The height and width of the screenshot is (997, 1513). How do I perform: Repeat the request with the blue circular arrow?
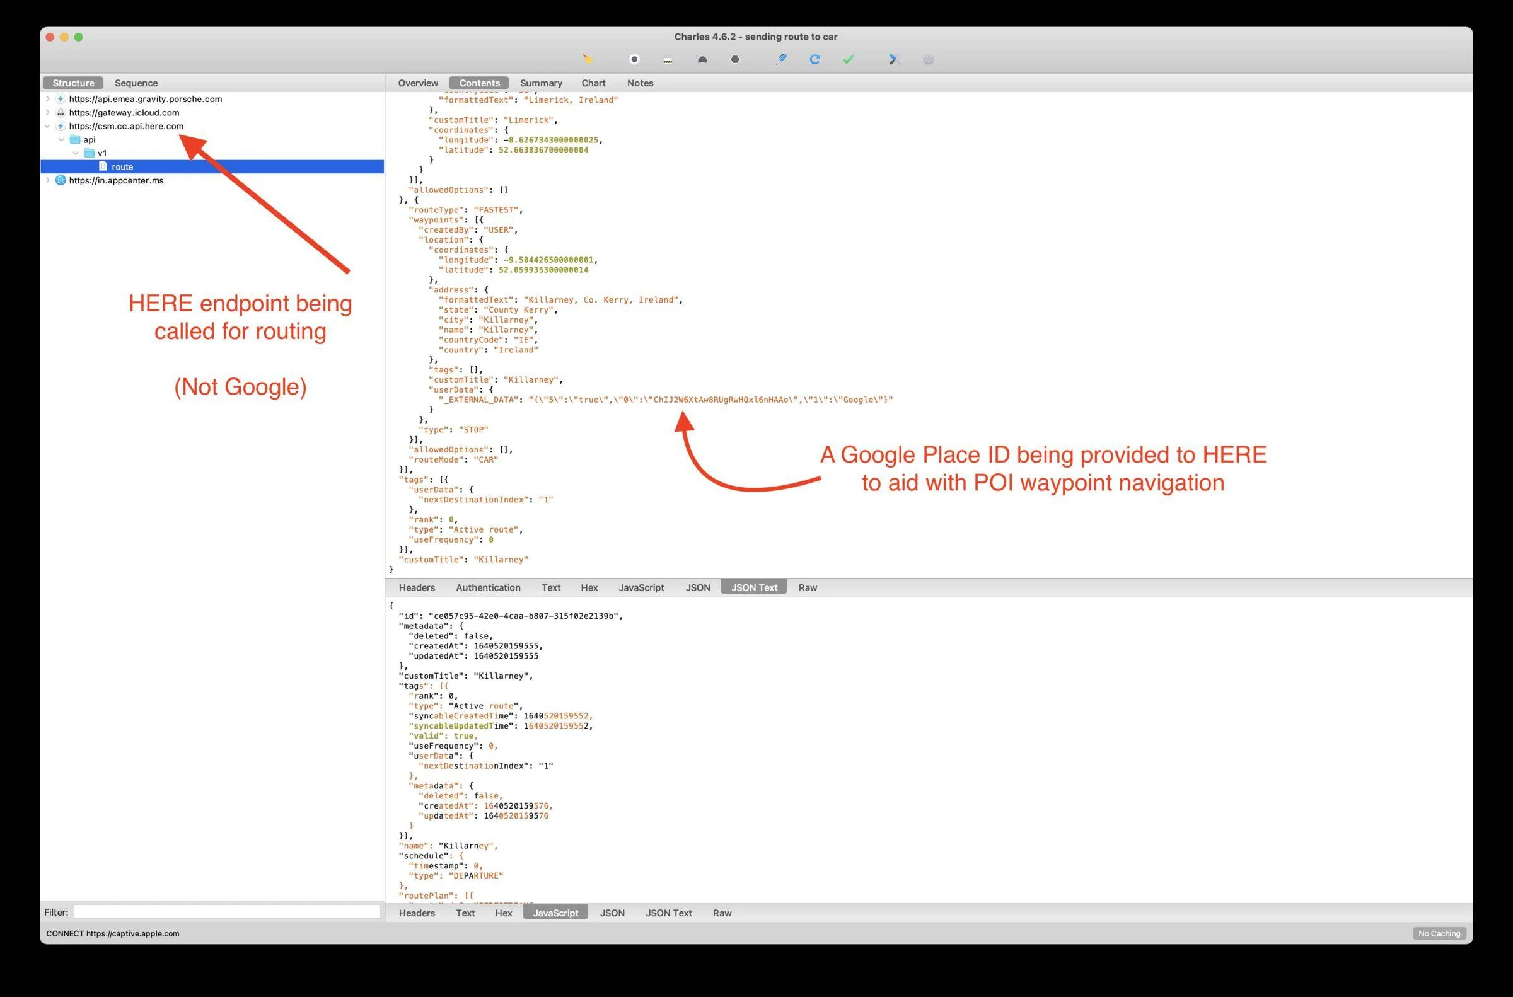[x=814, y=59]
